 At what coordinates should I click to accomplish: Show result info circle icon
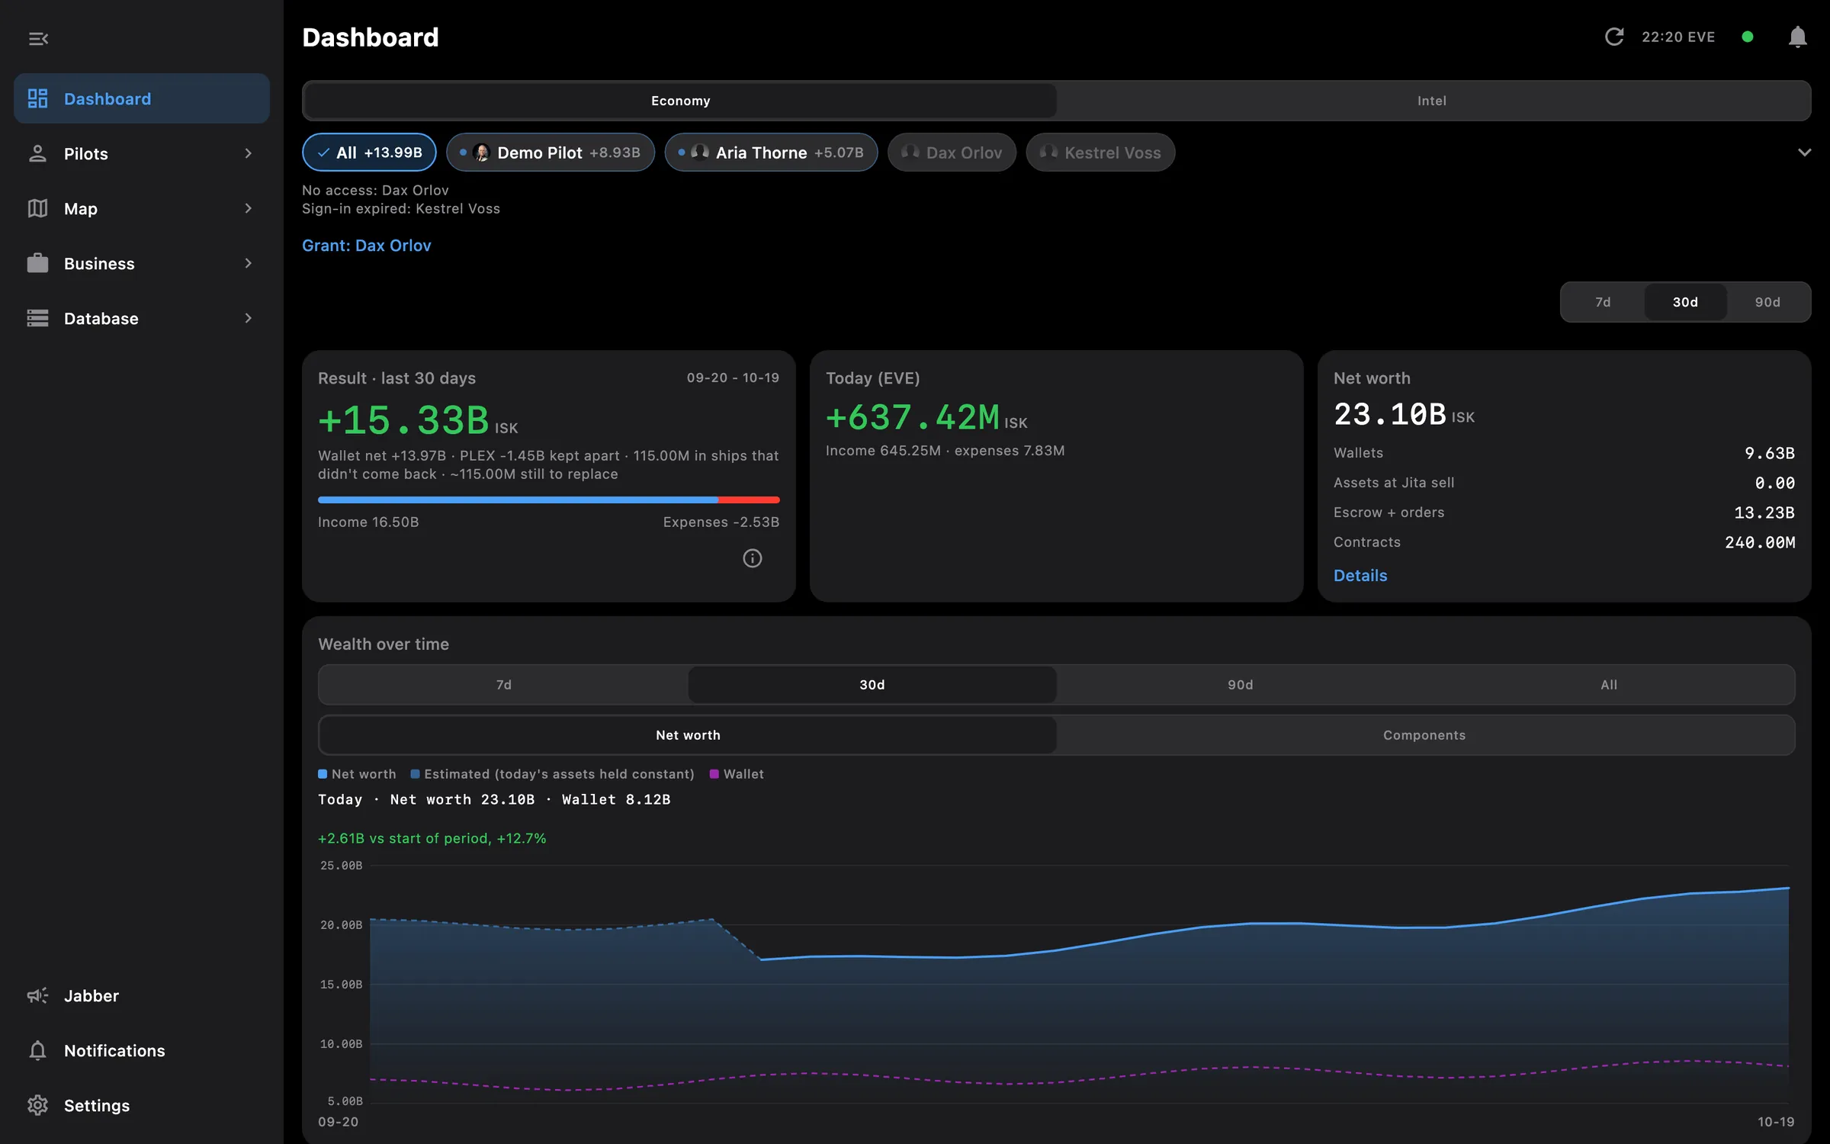coord(753,558)
